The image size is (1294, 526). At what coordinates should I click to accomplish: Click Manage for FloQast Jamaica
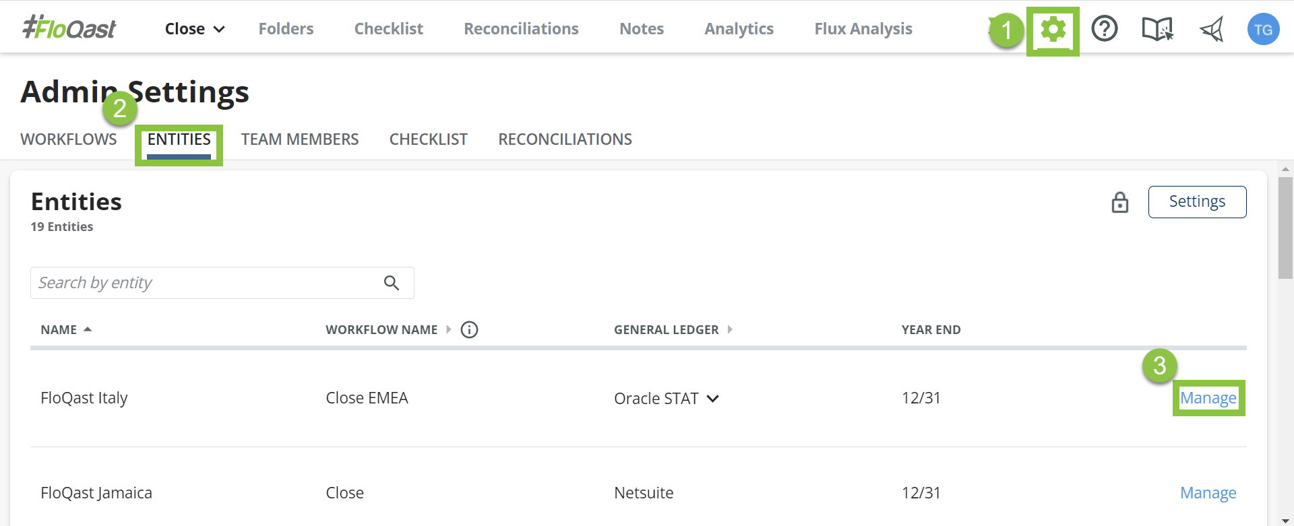tap(1208, 493)
